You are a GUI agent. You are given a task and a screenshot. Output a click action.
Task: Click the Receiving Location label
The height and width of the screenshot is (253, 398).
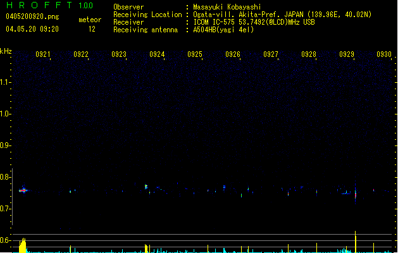pos(147,15)
